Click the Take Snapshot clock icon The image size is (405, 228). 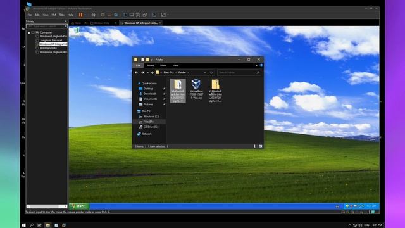click(103, 15)
